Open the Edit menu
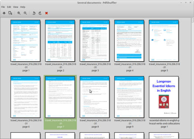The height and width of the screenshot is (139, 194). (9, 7)
